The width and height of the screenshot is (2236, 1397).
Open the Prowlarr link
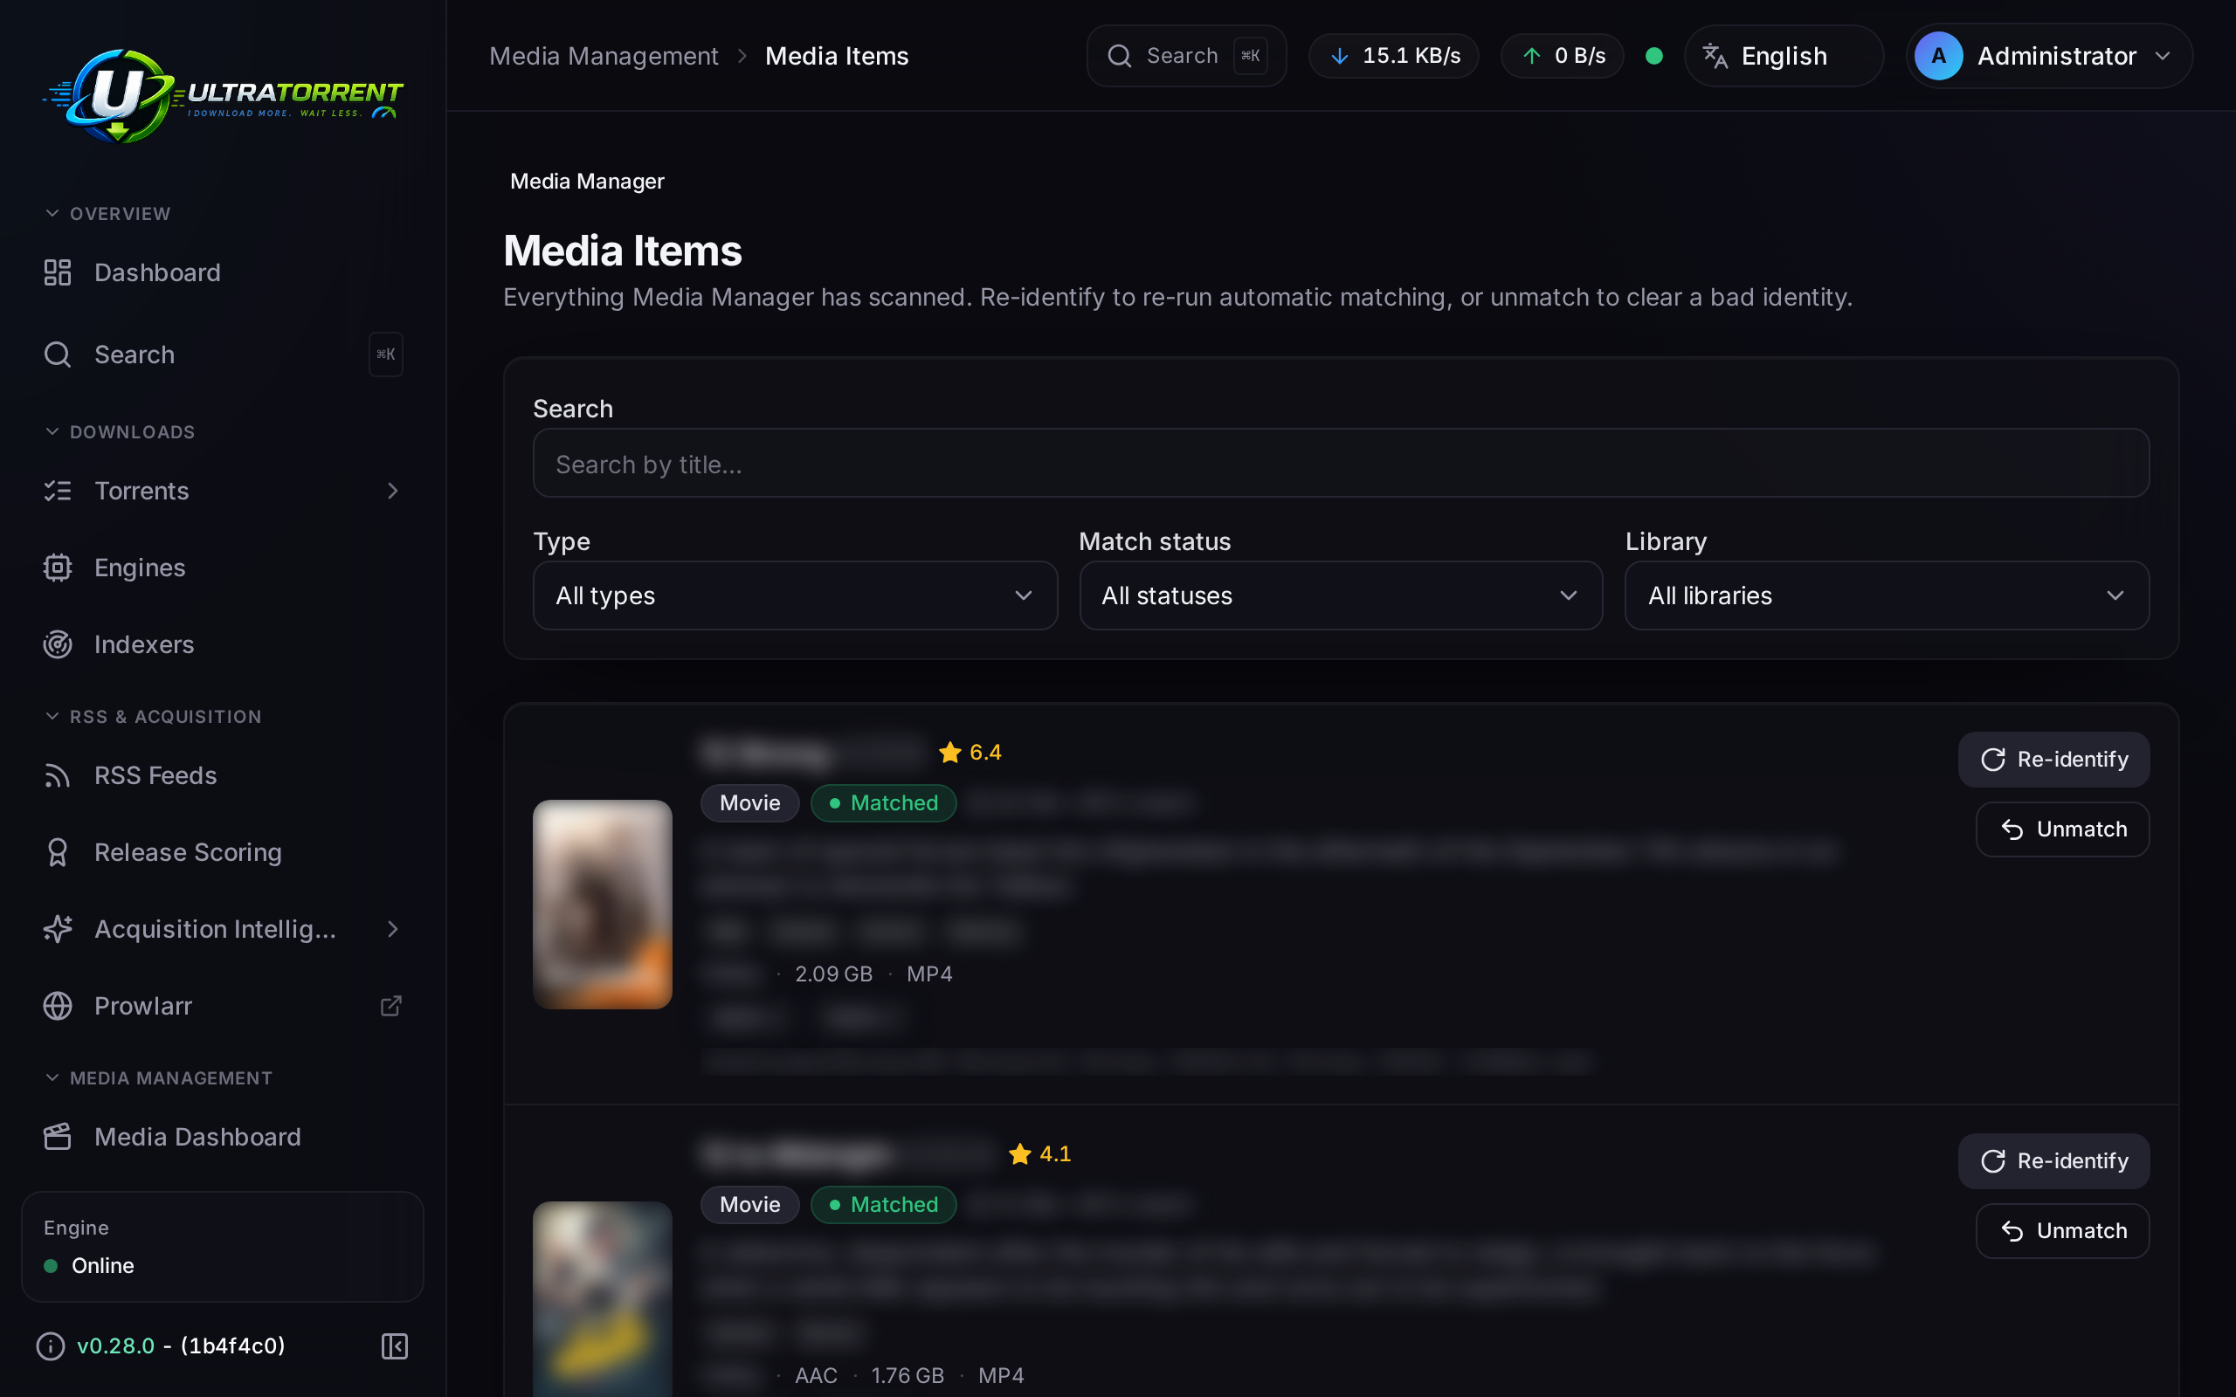[x=223, y=1005]
